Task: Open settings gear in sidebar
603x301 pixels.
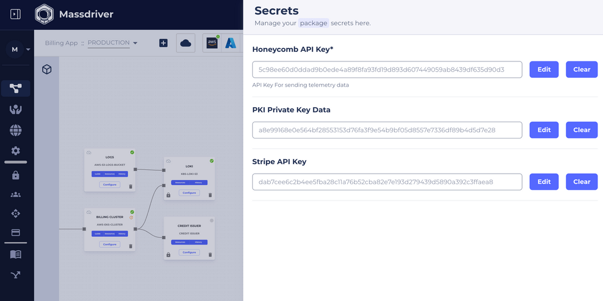Action: (16, 151)
